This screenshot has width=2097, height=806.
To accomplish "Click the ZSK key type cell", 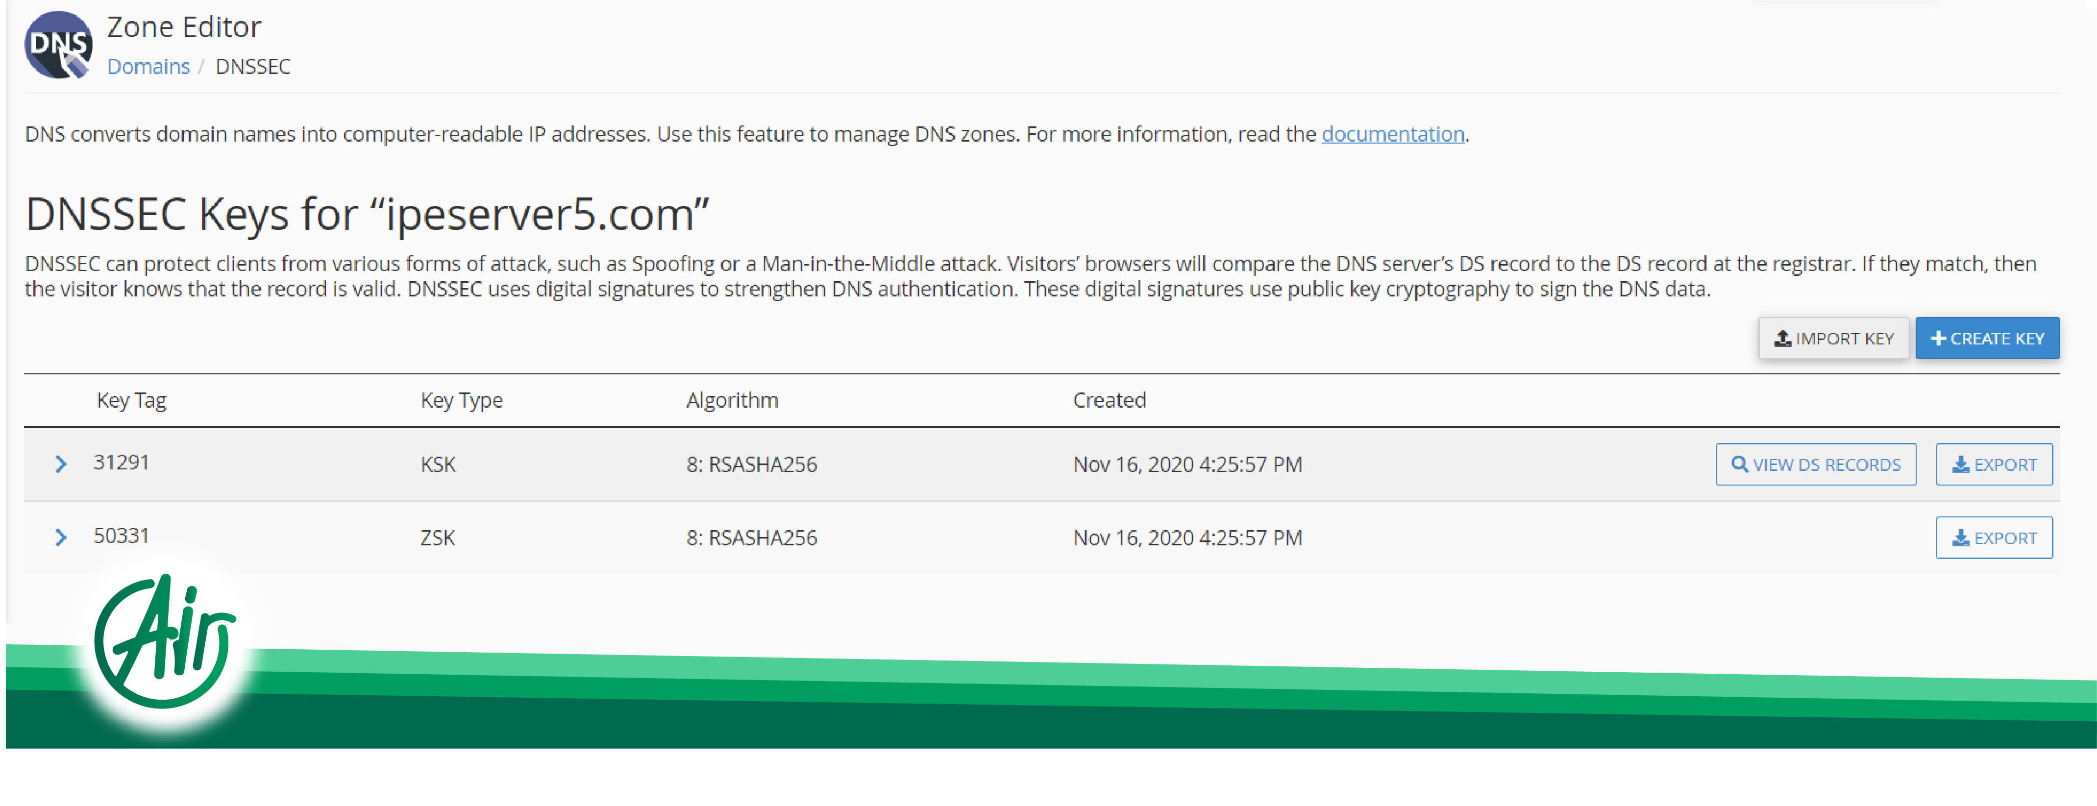I will coord(438,537).
